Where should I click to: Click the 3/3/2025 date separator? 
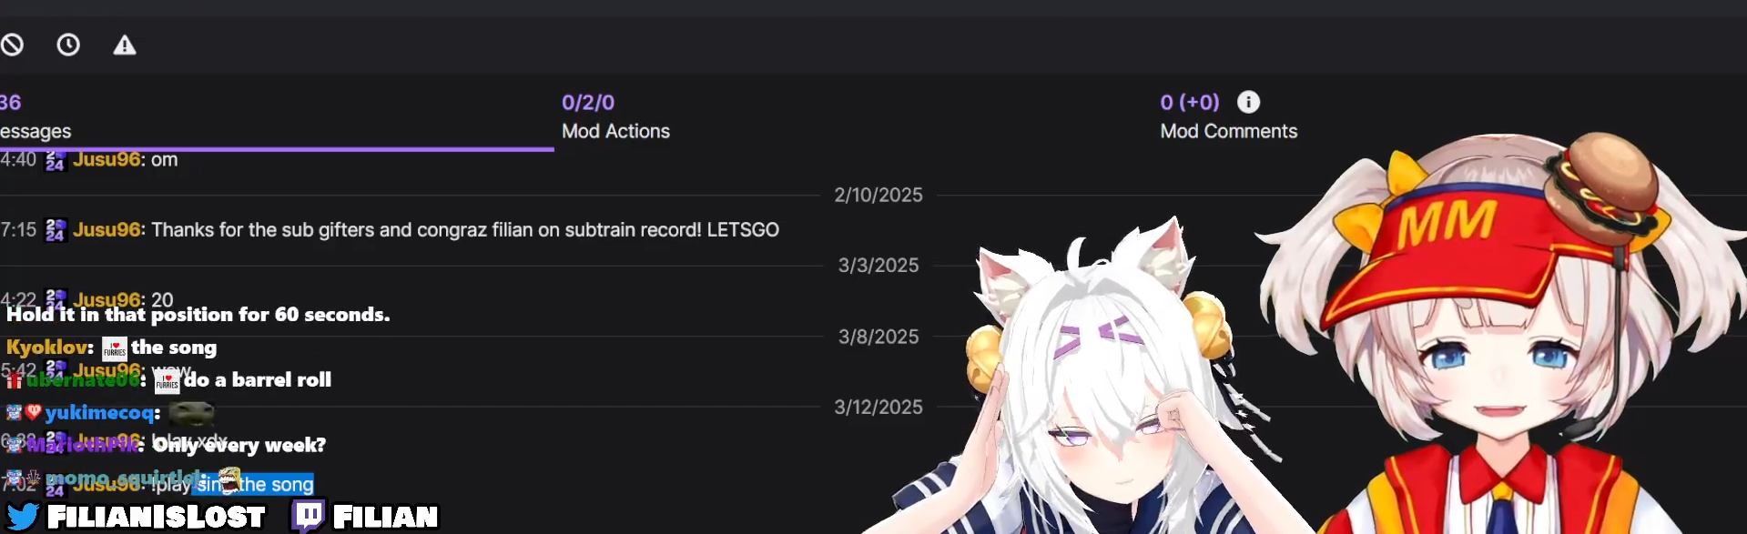pyautogui.click(x=879, y=266)
